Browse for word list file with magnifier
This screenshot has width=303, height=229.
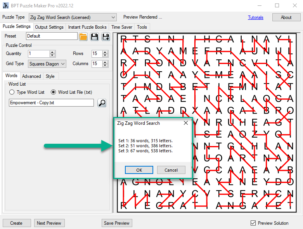click(x=102, y=103)
